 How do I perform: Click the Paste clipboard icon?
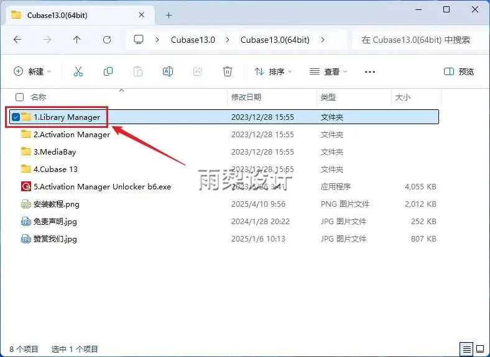pyautogui.click(x=138, y=71)
